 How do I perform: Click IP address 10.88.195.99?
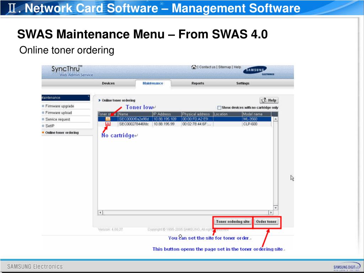(x=164, y=124)
